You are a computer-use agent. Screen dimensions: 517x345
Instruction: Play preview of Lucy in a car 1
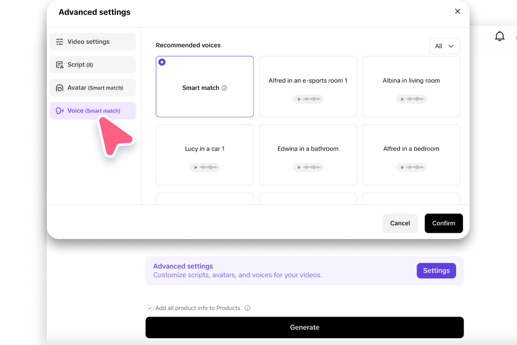point(205,168)
